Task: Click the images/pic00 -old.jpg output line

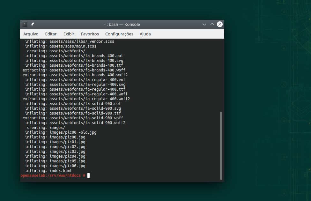Action: tap(73, 132)
